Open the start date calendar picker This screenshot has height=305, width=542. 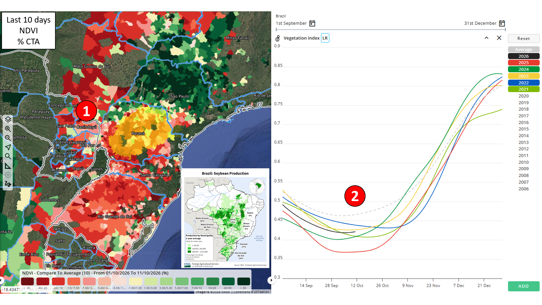(312, 23)
